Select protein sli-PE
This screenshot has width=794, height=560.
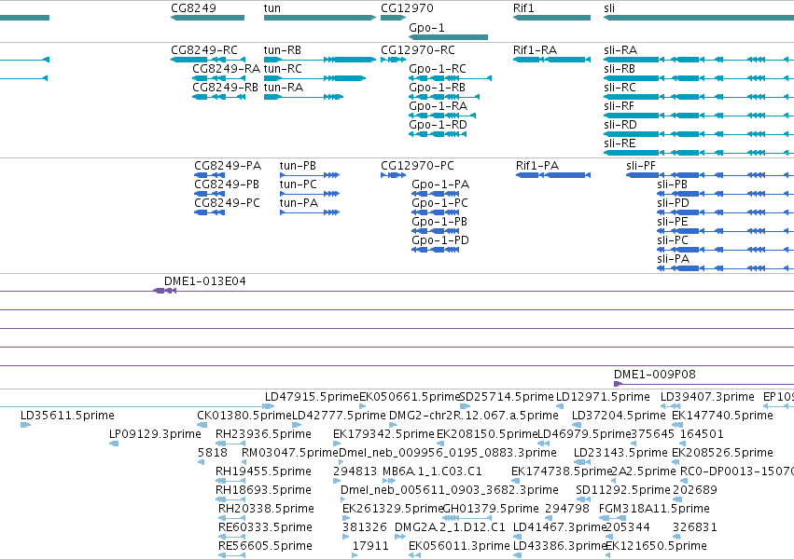(725, 232)
